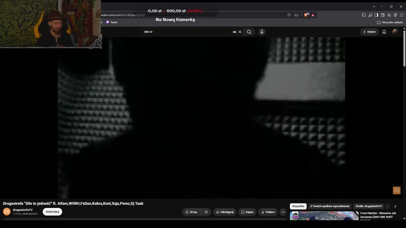This screenshot has width=406, height=228.
Task: Open the browser extensions puzzle icon
Action: coord(364,15)
